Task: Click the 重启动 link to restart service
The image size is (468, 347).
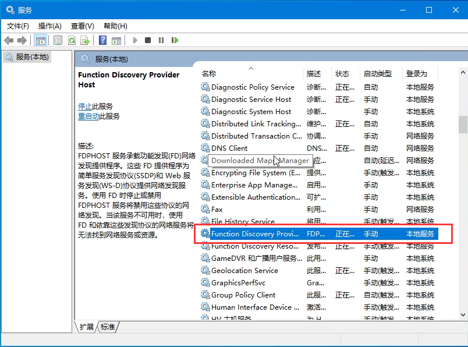Action: 88,116
